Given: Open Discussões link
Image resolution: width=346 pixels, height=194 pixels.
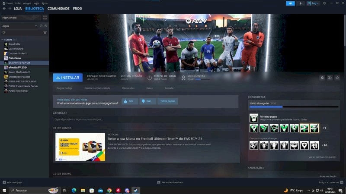Looking at the screenshot, I should point(128,88).
